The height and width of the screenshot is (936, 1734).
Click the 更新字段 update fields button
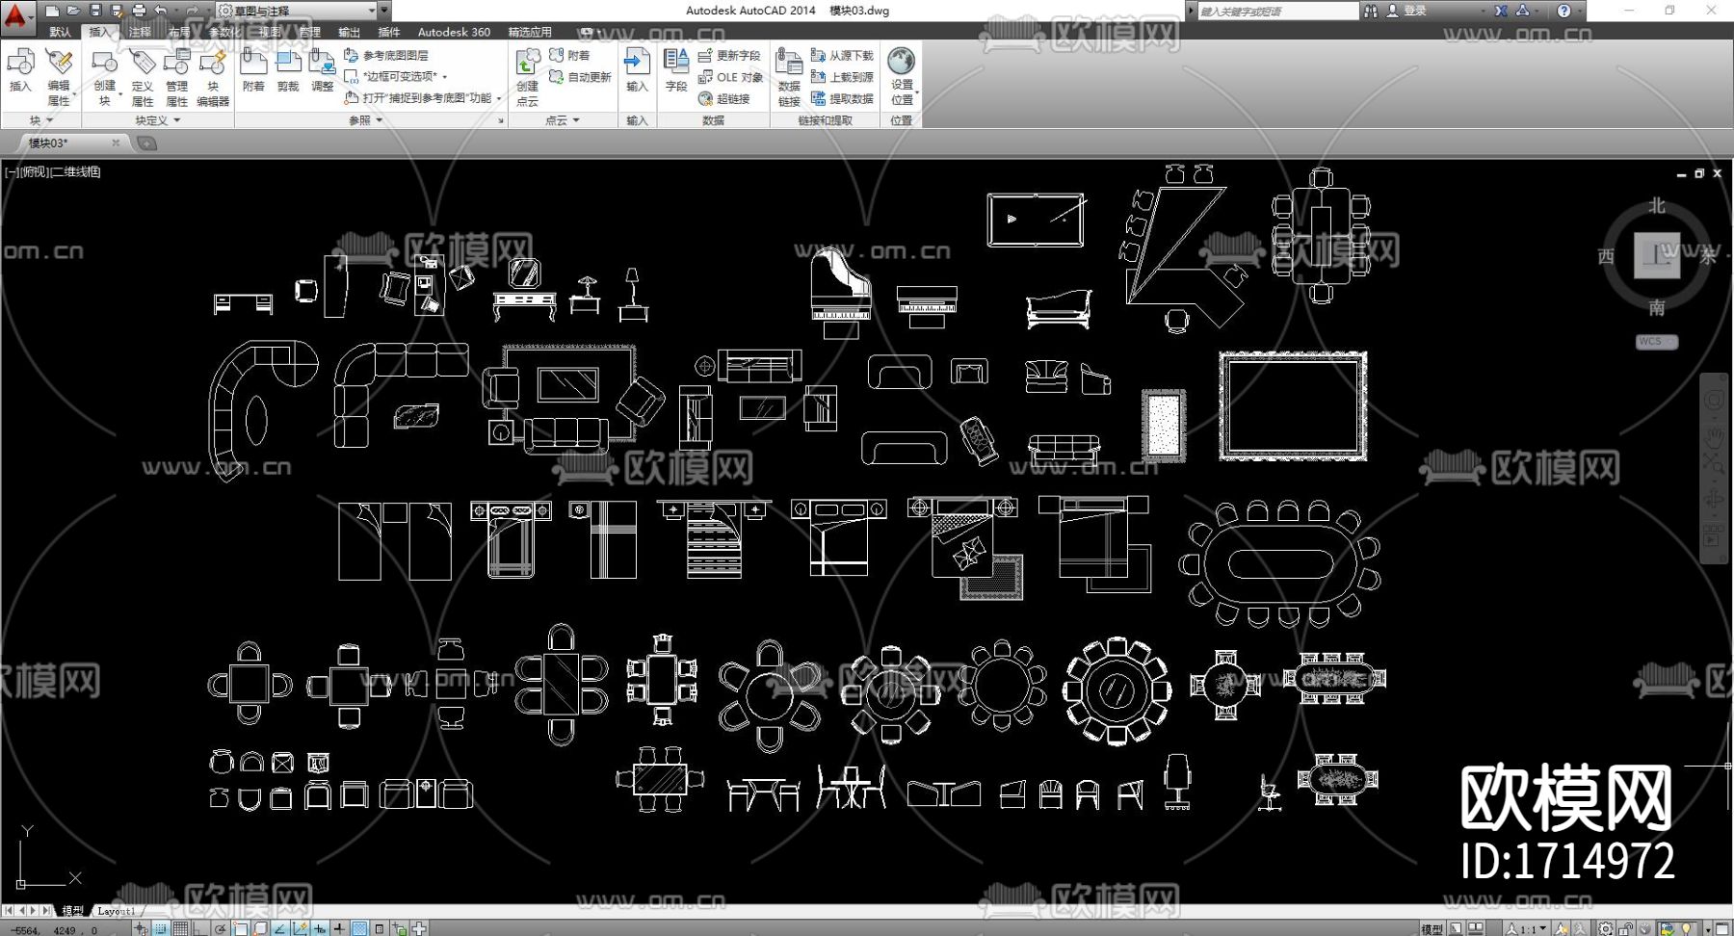[x=729, y=55]
